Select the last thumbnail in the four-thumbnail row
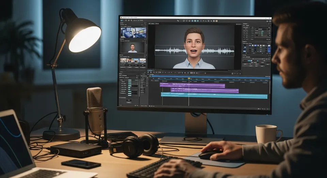The width and height of the screenshot is (327, 178). (143, 61)
